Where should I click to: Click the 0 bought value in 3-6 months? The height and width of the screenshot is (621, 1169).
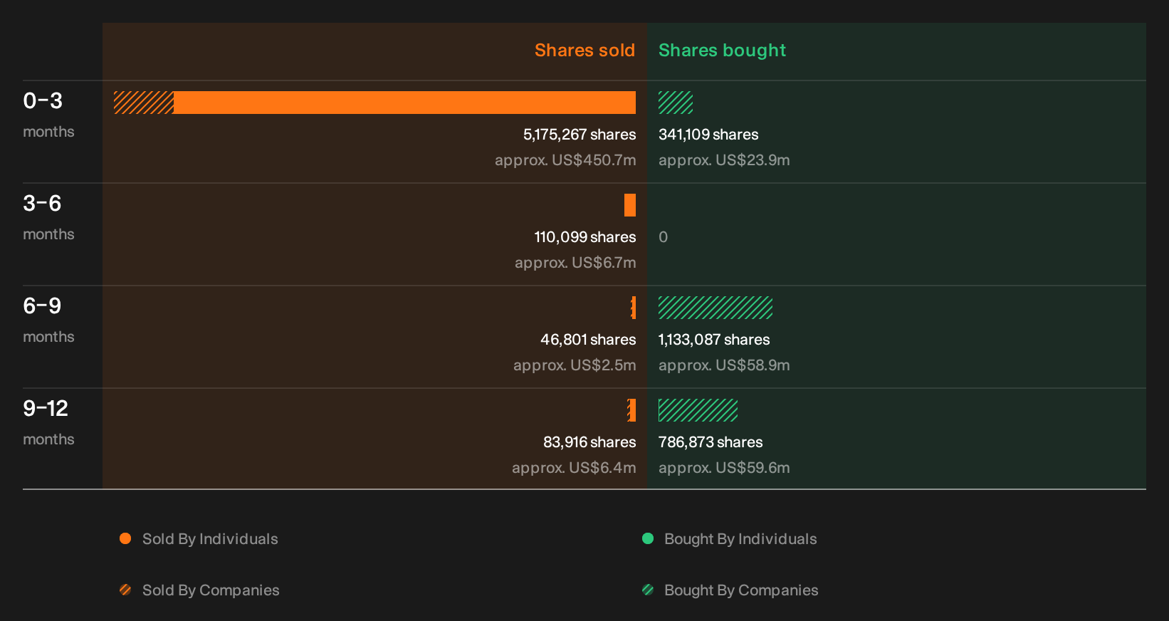(x=663, y=237)
